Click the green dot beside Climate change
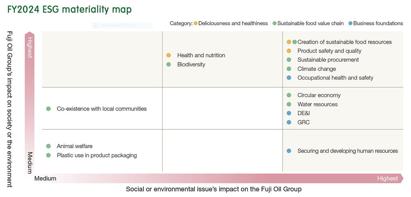Image resolution: width=411 pixels, height=197 pixels. [x=289, y=69]
